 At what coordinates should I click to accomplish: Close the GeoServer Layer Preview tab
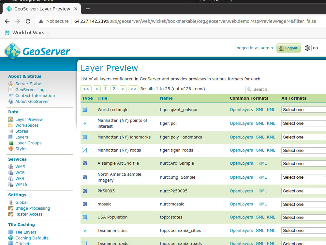point(76,9)
